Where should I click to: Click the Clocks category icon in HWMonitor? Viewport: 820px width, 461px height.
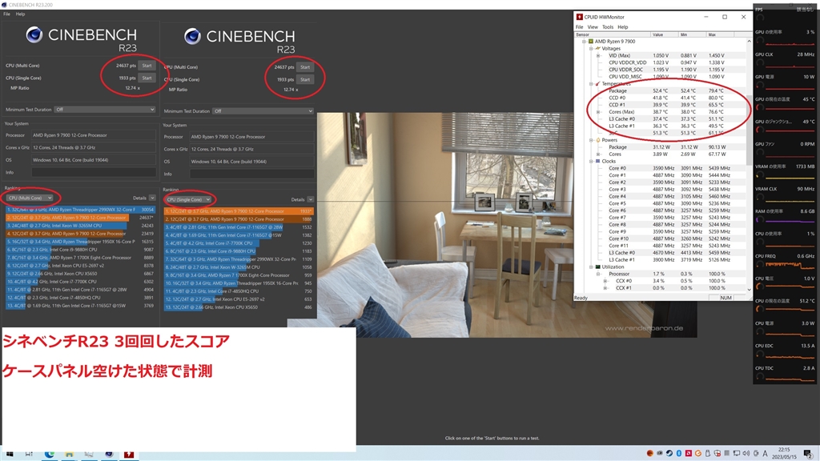pyautogui.click(x=597, y=161)
